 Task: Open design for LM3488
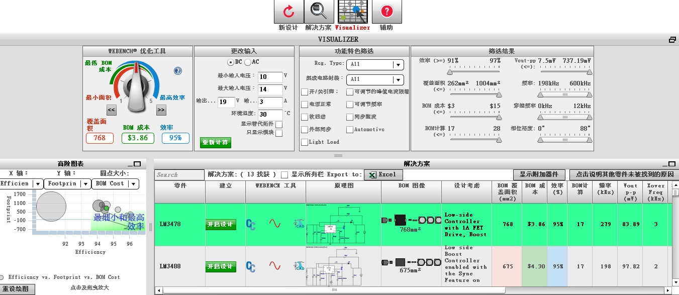(221, 266)
